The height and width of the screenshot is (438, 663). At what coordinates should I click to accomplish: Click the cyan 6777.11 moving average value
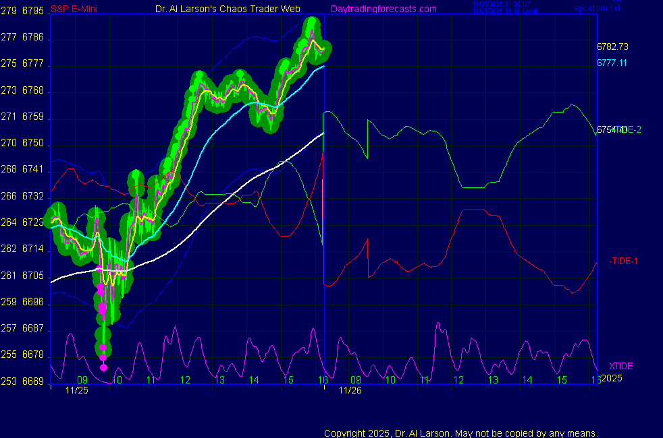pyautogui.click(x=612, y=63)
